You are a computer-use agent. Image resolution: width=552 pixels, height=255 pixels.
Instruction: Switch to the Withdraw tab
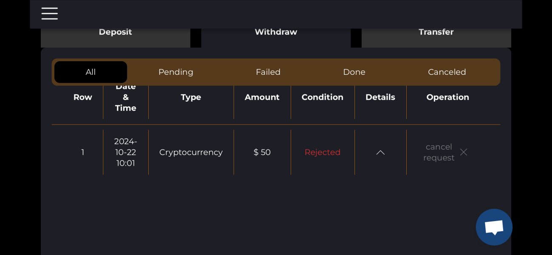[x=276, y=33]
